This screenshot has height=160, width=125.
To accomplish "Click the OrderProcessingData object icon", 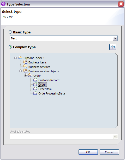I will coord(35,93).
